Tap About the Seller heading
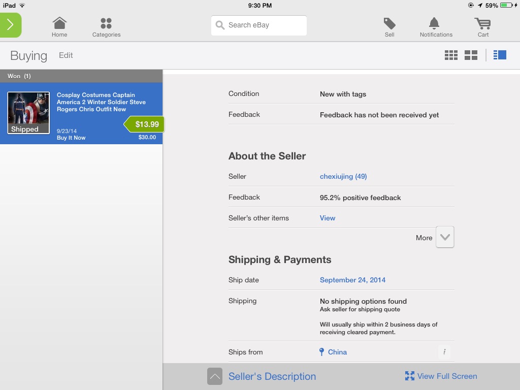520x390 pixels. tap(267, 156)
